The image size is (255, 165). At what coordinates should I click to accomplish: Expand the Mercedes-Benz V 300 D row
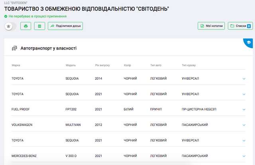[244, 156]
